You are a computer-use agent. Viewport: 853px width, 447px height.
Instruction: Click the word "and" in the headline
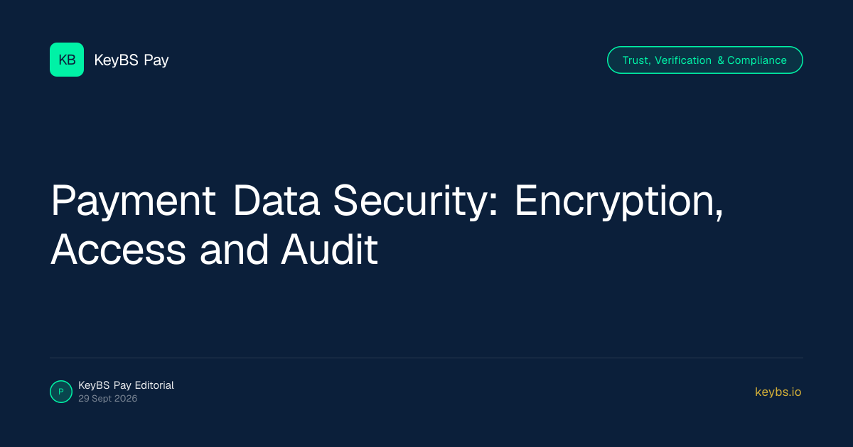234,250
